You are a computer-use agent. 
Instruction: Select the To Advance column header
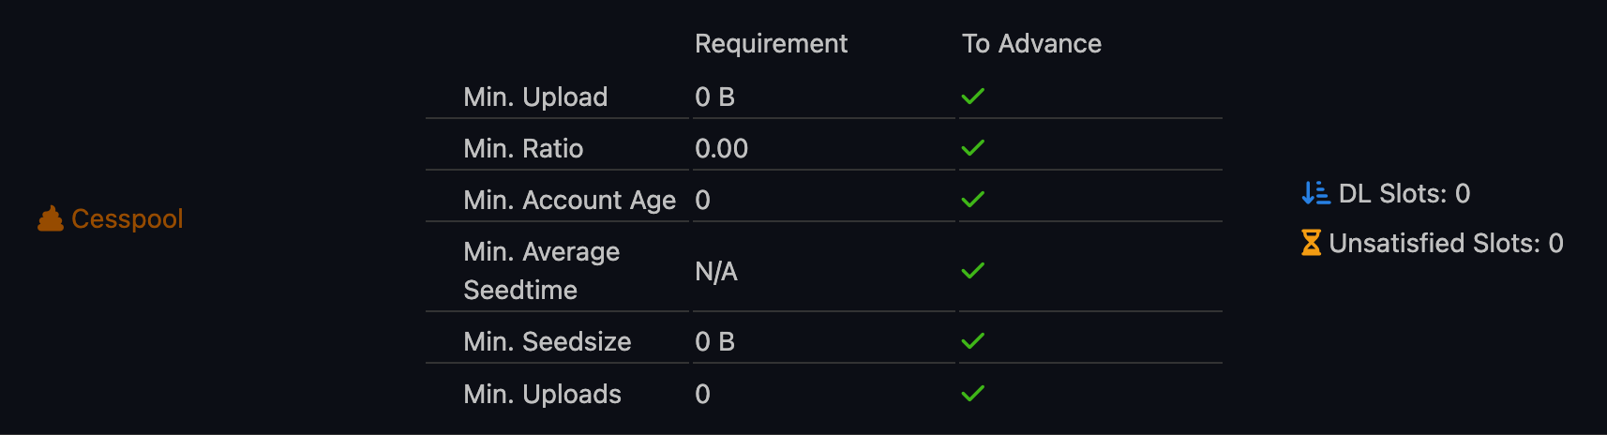1031,44
